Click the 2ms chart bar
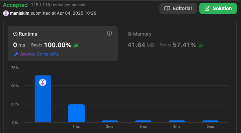This screenshot has width=241, height=133. click(x=110, y=121)
